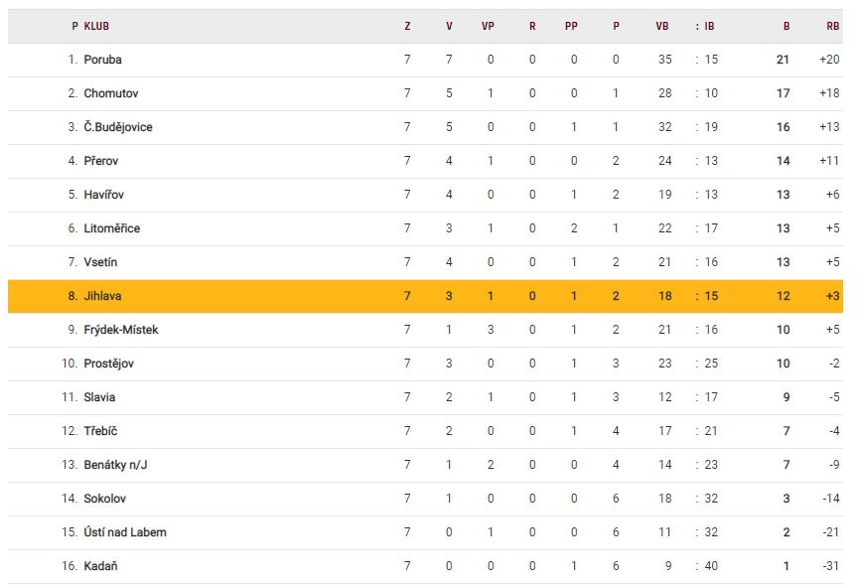Screen dimensions: 858x585
Task: Open Litoměřice team details
Action: point(112,228)
